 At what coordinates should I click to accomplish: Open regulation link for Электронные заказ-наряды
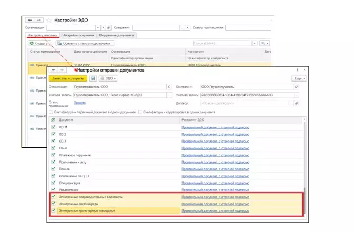215,204
